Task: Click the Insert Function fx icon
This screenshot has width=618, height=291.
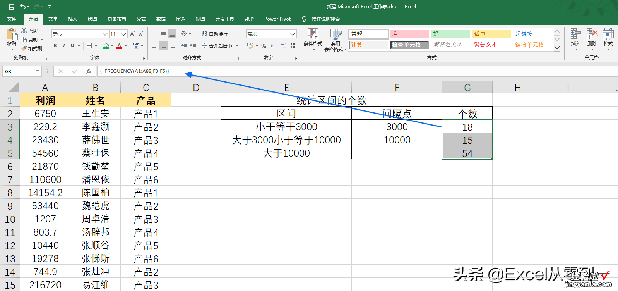Action: 89,71
